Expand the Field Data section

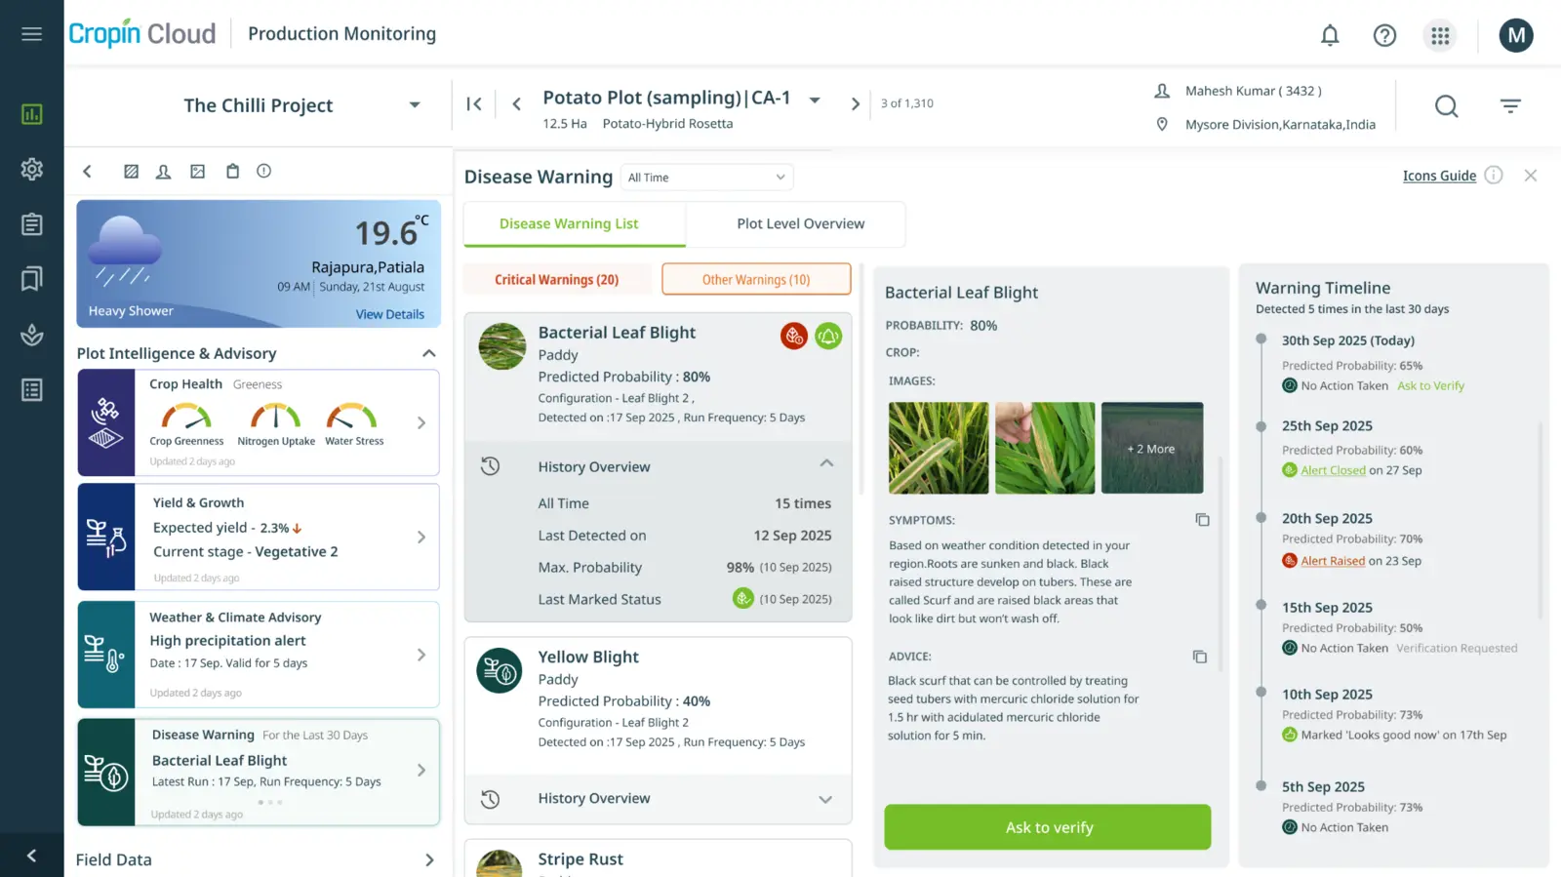pyautogui.click(x=429, y=859)
